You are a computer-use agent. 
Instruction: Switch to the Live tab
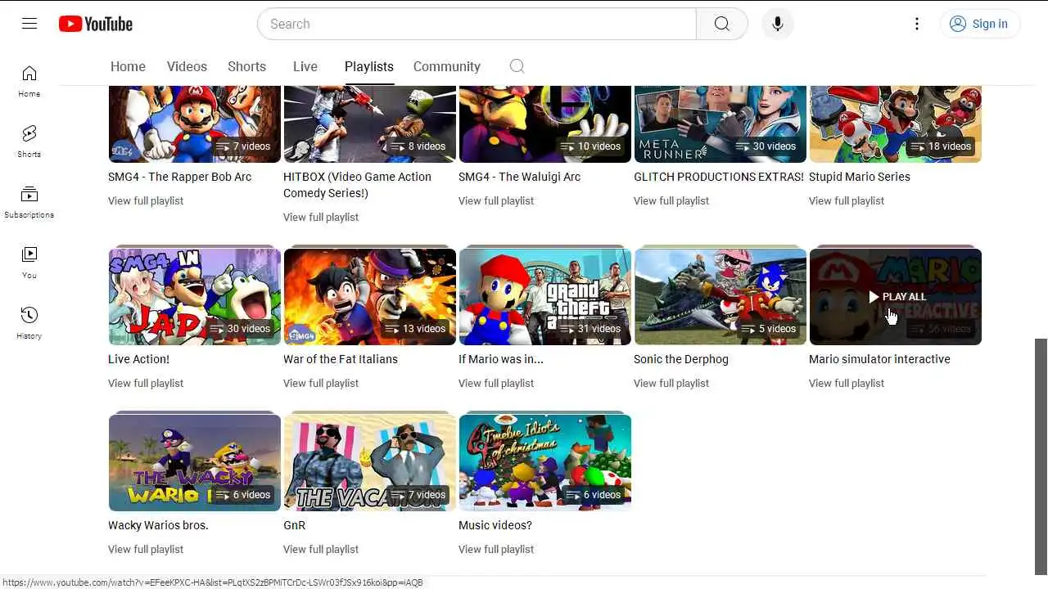pyautogui.click(x=305, y=66)
